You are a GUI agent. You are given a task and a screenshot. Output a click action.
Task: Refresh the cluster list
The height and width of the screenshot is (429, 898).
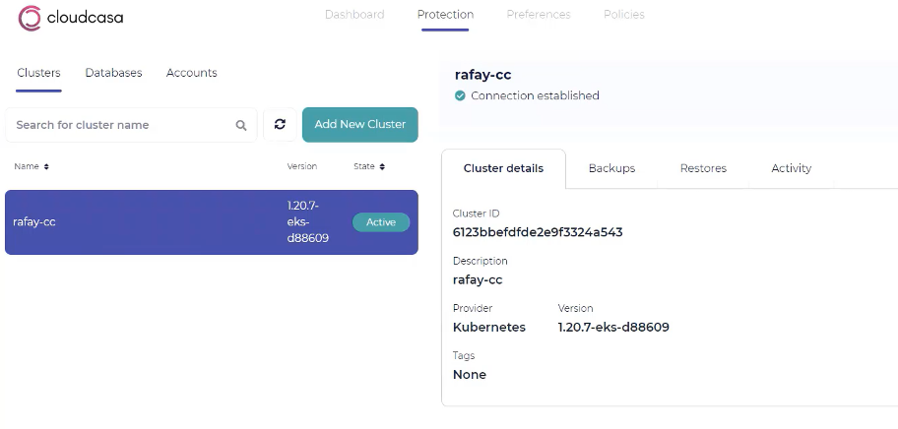tap(280, 124)
